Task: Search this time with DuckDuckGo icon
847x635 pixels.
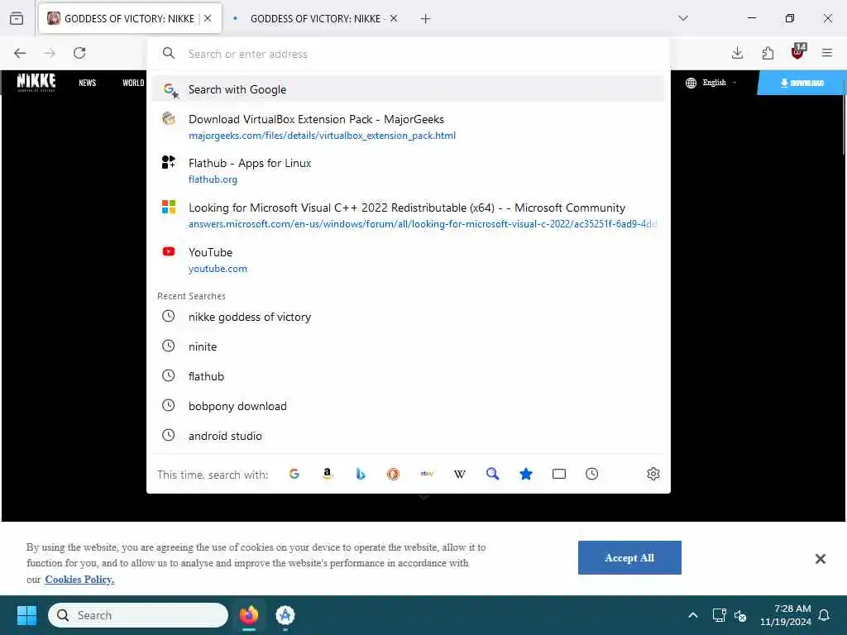Action: 393,474
